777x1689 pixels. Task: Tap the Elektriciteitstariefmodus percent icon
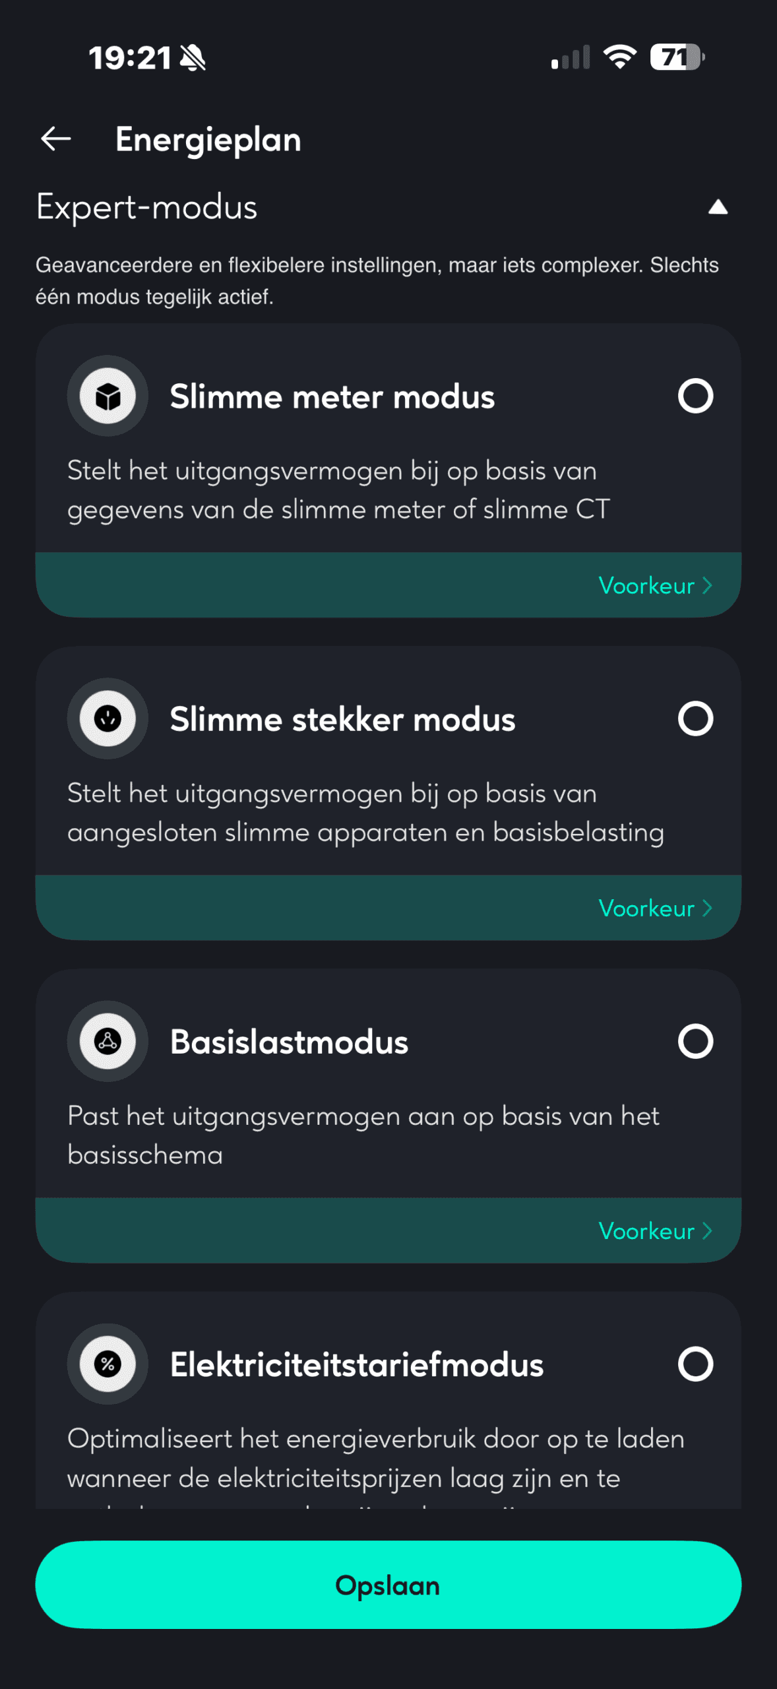point(108,1364)
